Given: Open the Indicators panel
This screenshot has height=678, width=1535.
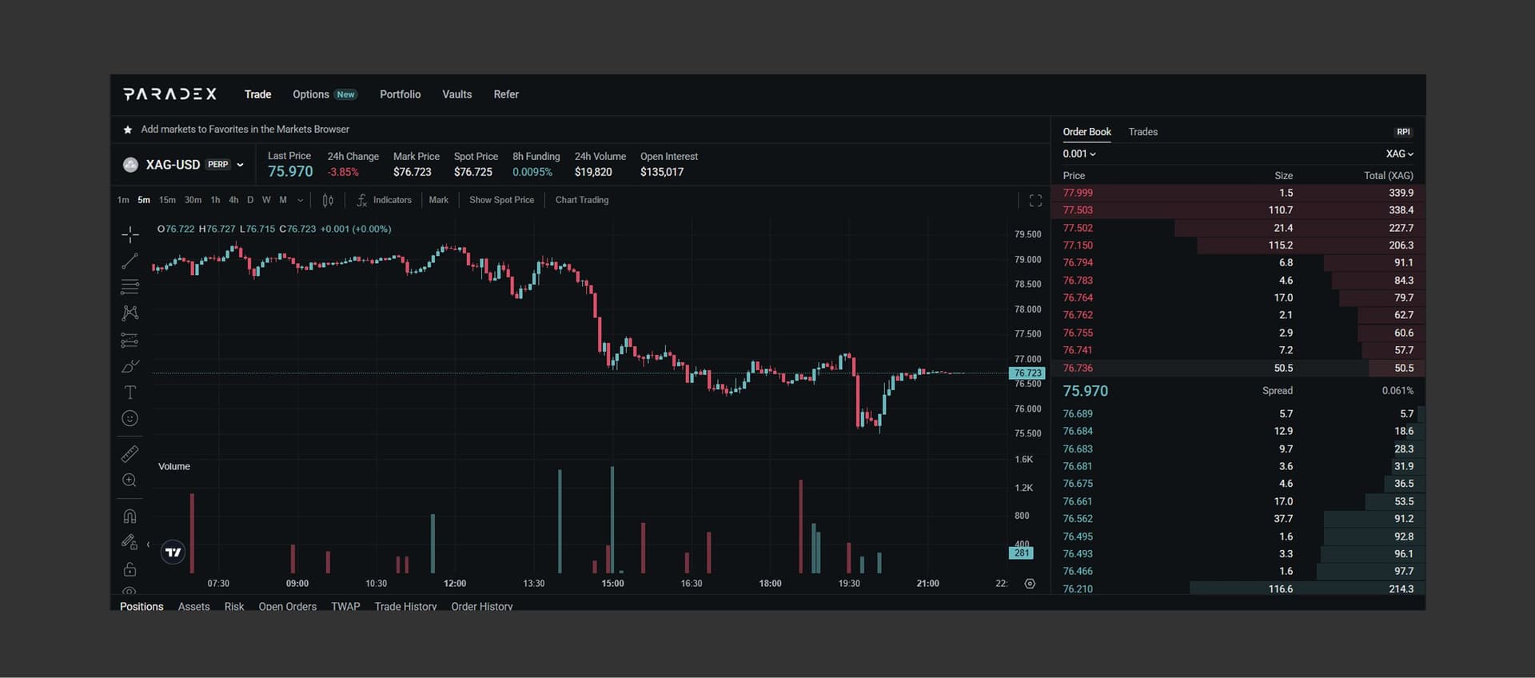Looking at the screenshot, I should point(385,200).
